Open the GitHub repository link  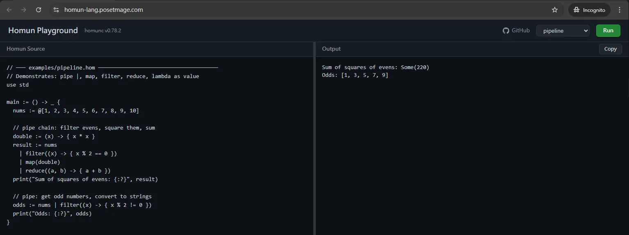(x=516, y=31)
